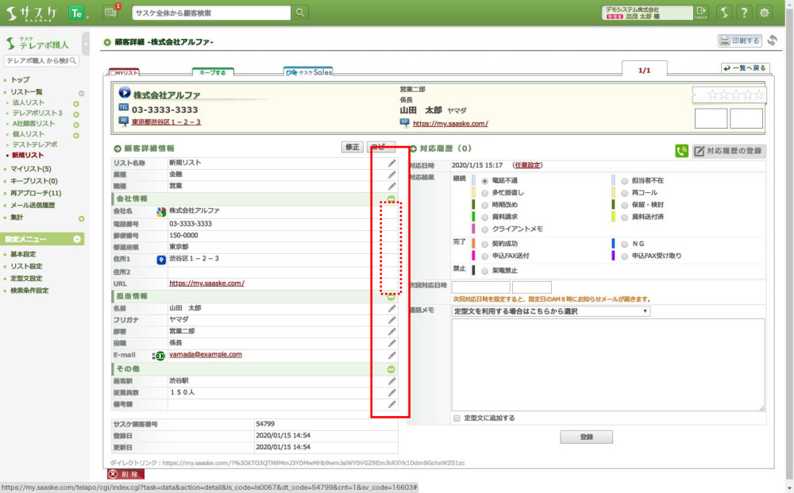Click the pencil icon beside リスト名称 row
794x493 pixels.
click(x=391, y=163)
